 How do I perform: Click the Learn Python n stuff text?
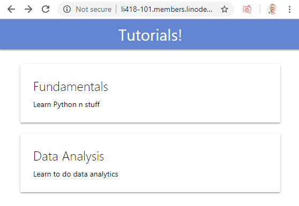(x=66, y=104)
